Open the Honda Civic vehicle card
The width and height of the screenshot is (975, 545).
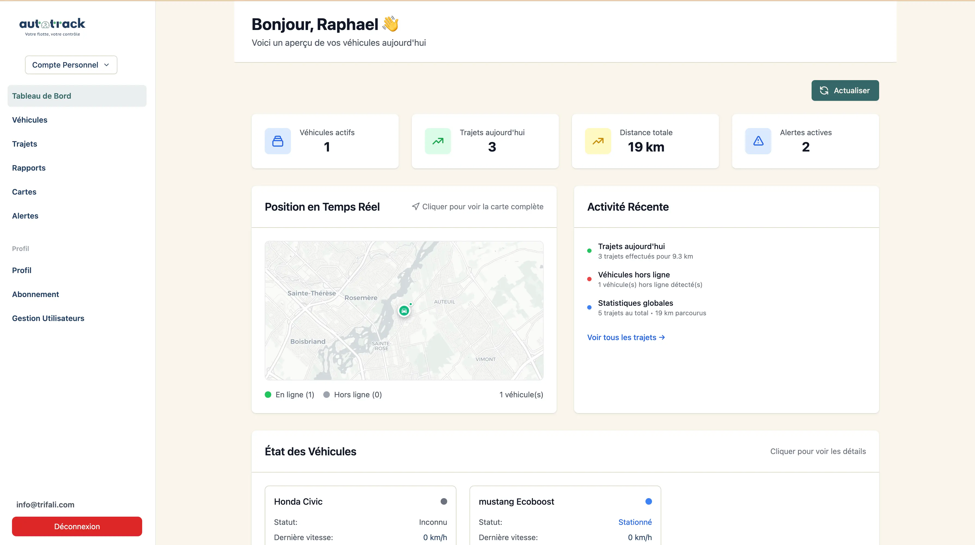[360, 515]
